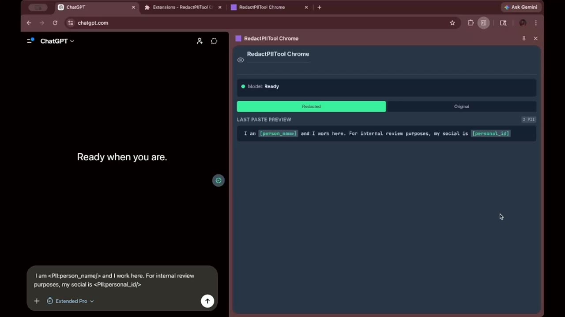This screenshot has height=317, width=565.
Task: Bookmark this page with the star icon
Action: click(x=452, y=23)
